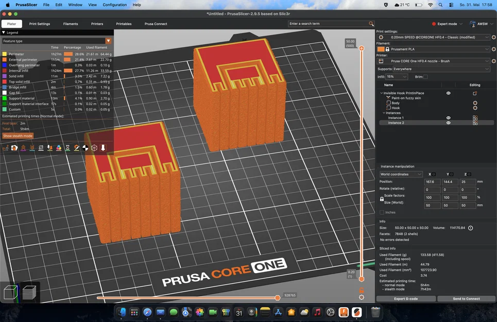This screenshot has height=322, width=497.
Task: Open the Printables tab
Action: coord(124,24)
